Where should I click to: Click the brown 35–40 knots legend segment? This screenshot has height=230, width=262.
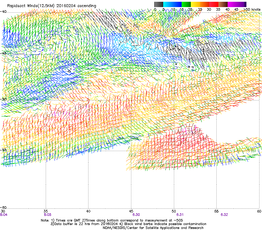click(223, 4)
